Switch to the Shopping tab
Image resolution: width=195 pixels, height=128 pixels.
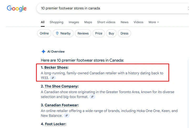point(57,22)
